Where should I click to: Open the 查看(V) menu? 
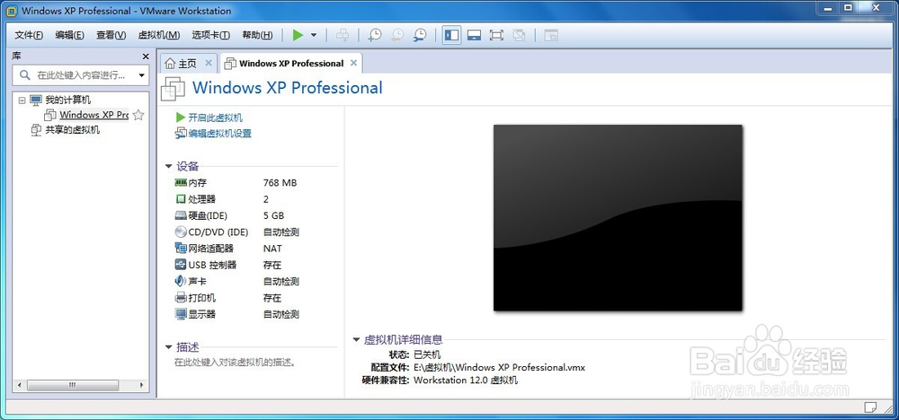point(111,36)
